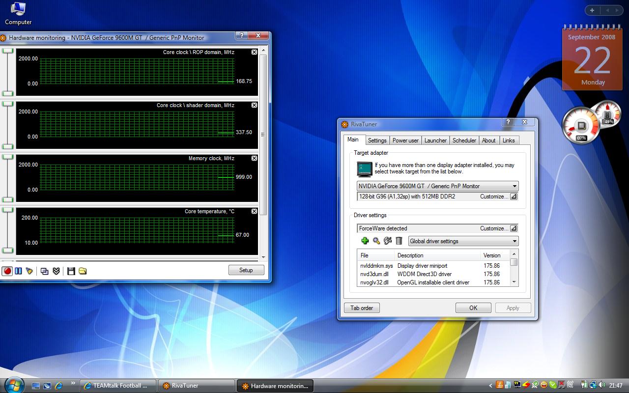Click the Description column header
This screenshot has width=629, height=393.
pyautogui.click(x=437, y=255)
